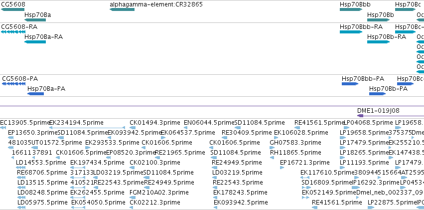
Task: Open the GH07583.3prime EST entry
Action: pyautogui.click(x=295, y=143)
